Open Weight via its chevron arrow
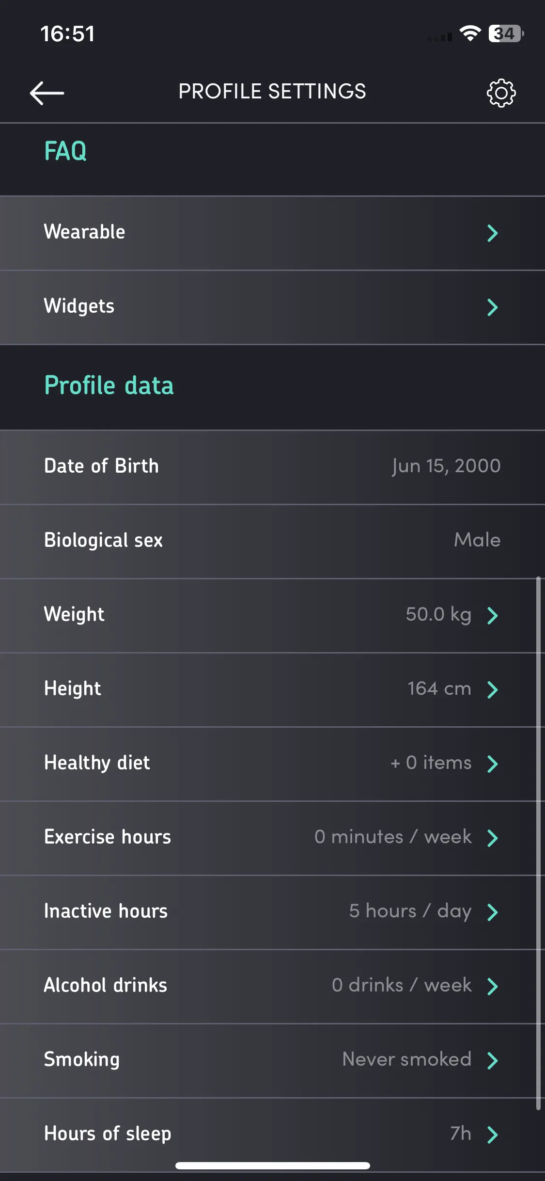Screen dimensions: 545x1181 [493, 615]
